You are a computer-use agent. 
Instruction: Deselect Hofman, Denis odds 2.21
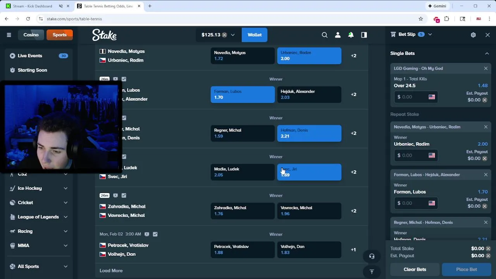[x=309, y=133]
